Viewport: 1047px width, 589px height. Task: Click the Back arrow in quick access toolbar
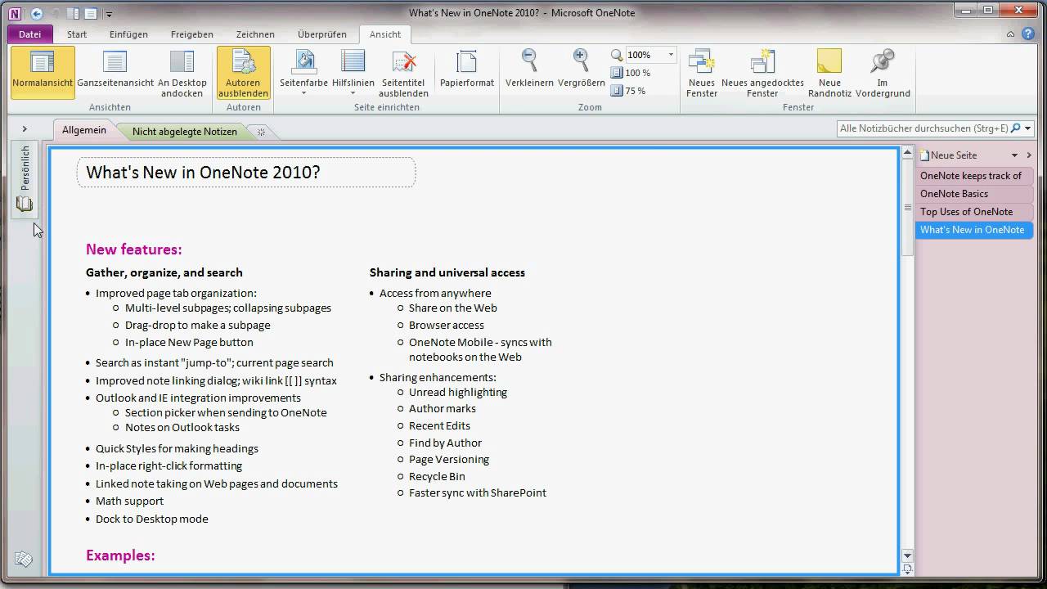[36, 13]
